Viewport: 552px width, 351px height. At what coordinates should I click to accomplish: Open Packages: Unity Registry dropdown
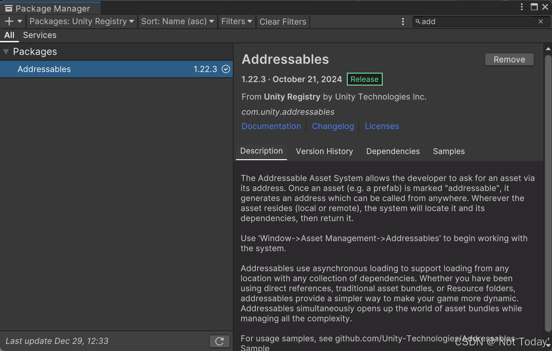(x=81, y=21)
